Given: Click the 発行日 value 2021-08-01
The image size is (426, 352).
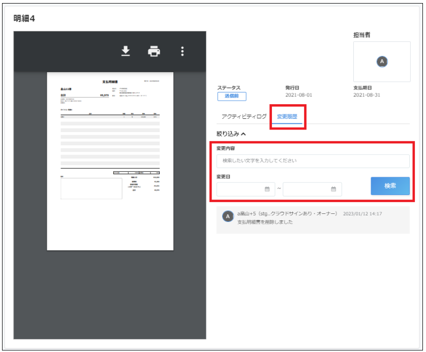Looking at the screenshot, I should 298,95.
